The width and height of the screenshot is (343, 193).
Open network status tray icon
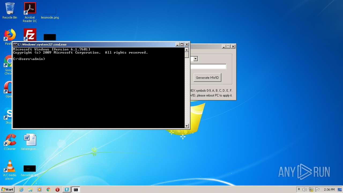pos(311,190)
